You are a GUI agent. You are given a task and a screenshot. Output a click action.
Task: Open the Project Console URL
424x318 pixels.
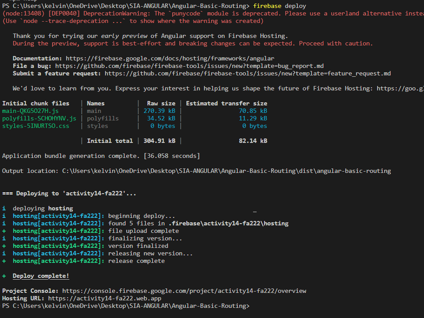[184, 291]
